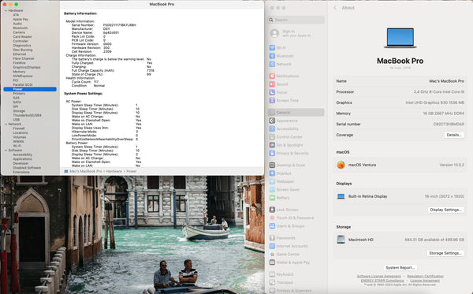Click Hardware in bottom path bar
This screenshot has width=473, height=294.
pyautogui.click(x=114, y=171)
